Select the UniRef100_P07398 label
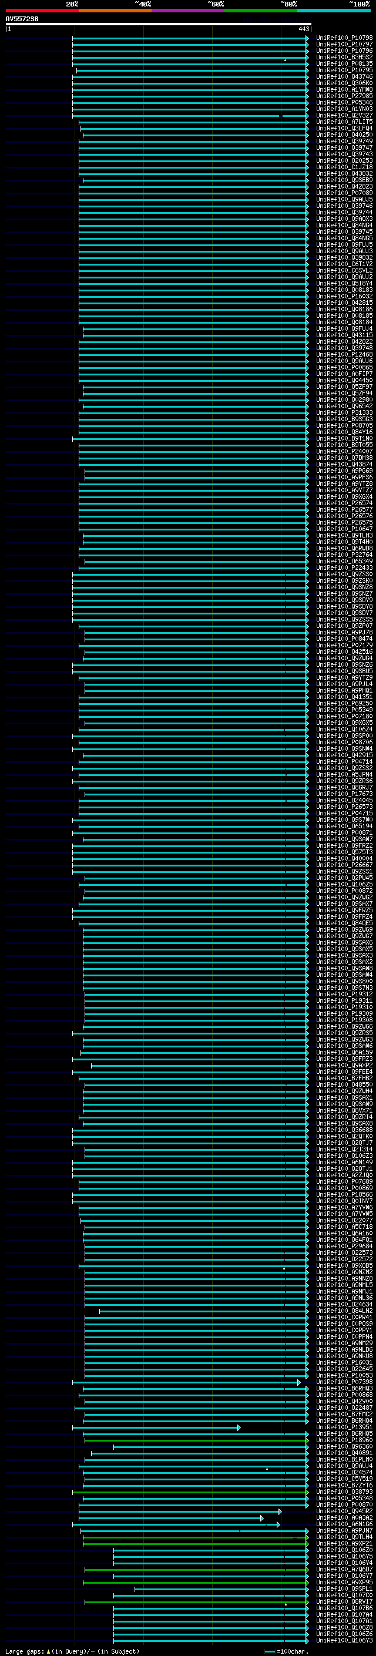 point(344,1382)
